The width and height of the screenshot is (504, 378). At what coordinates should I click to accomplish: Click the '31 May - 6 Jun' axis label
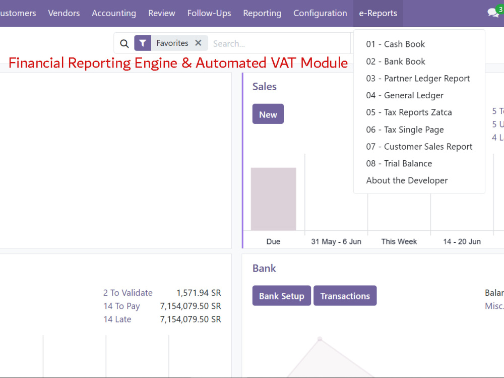336,241
